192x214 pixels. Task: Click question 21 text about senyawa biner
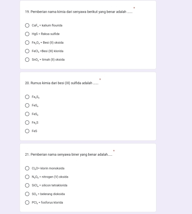click(69, 155)
